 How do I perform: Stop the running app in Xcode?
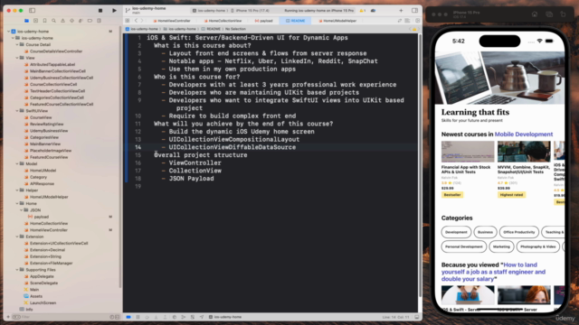point(100,11)
